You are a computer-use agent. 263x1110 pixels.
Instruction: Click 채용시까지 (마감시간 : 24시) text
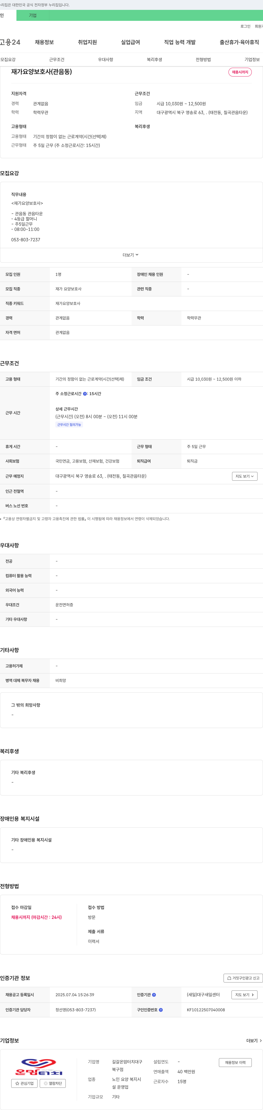coord(37,918)
